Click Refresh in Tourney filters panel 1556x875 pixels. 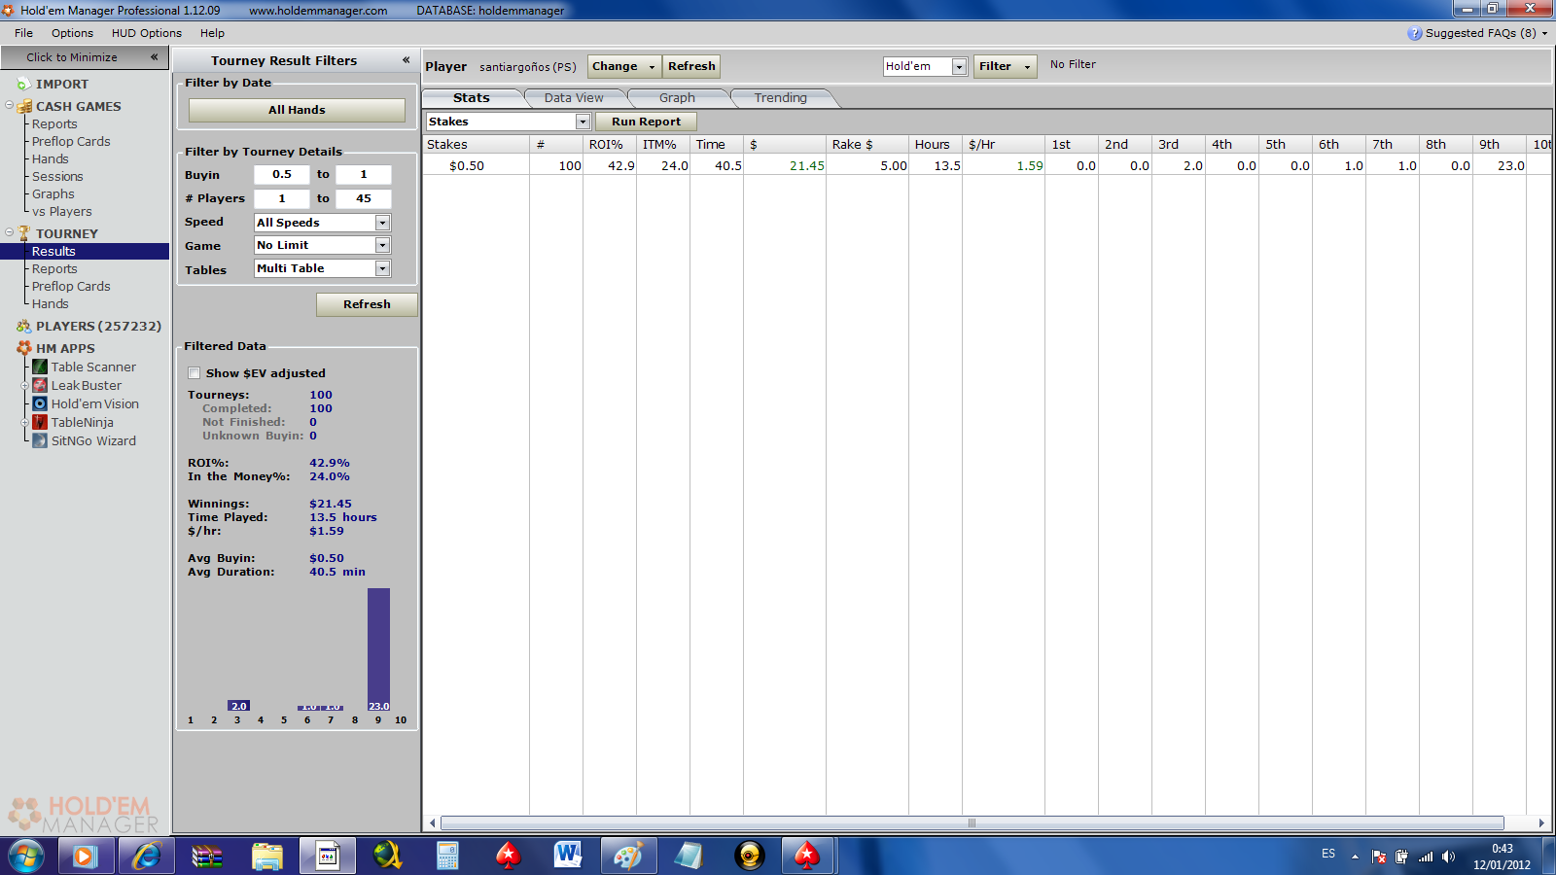pyautogui.click(x=367, y=304)
